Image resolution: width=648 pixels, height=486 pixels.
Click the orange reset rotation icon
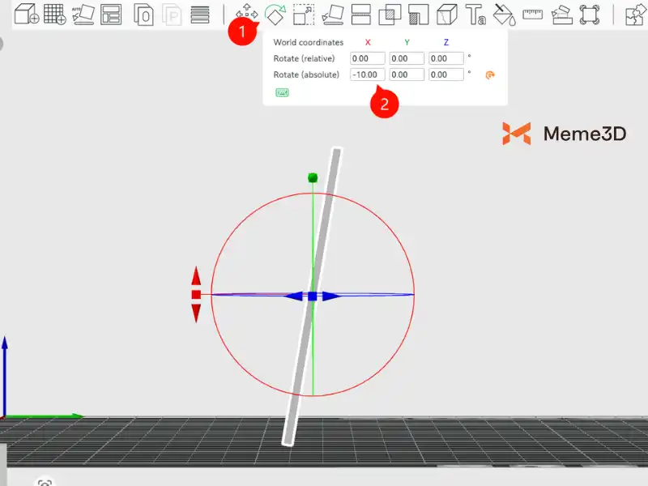[x=489, y=75]
